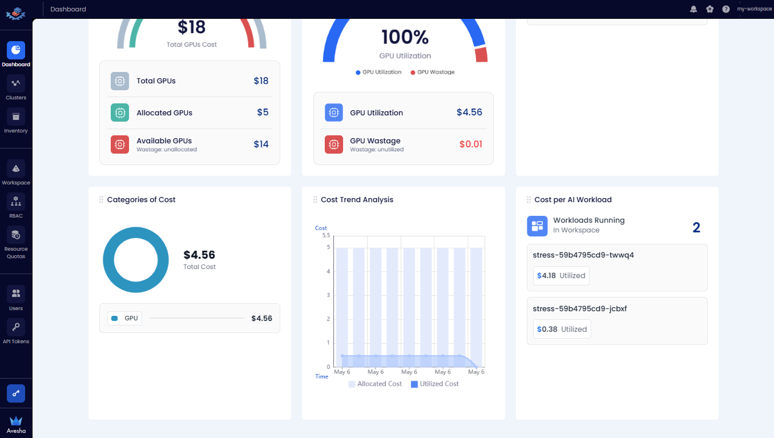774x438 pixels.
Task: Open settings via the gear icon
Action: click(709, 9)
